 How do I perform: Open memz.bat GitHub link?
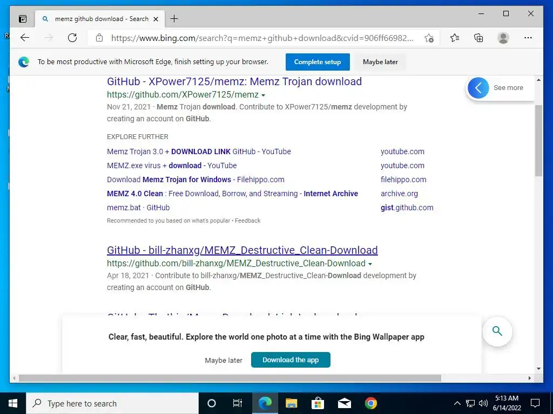point(138,208)
